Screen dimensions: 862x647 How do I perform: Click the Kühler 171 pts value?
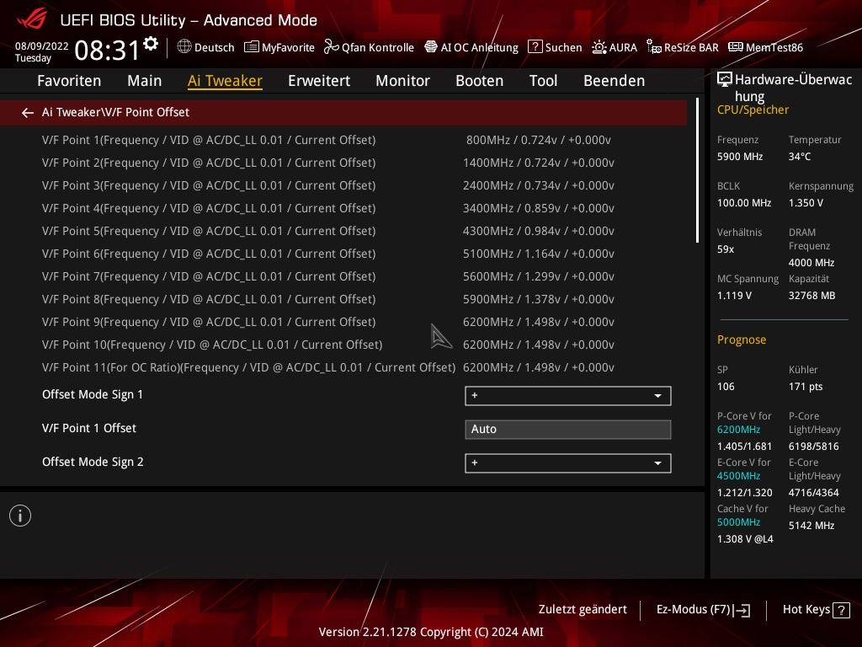tap(806, 386)
